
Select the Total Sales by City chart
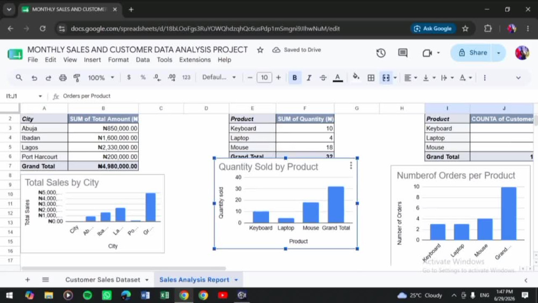click(93, 214)
